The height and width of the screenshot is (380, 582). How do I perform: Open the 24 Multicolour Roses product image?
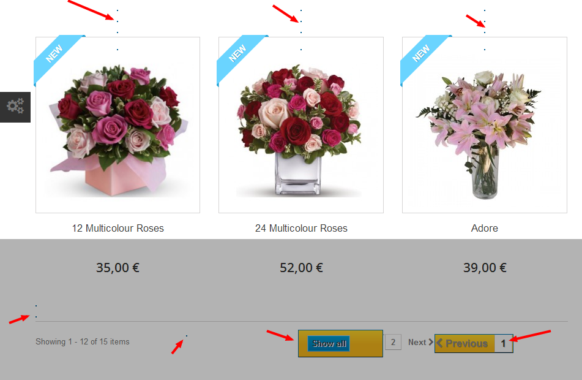(301, 125)
